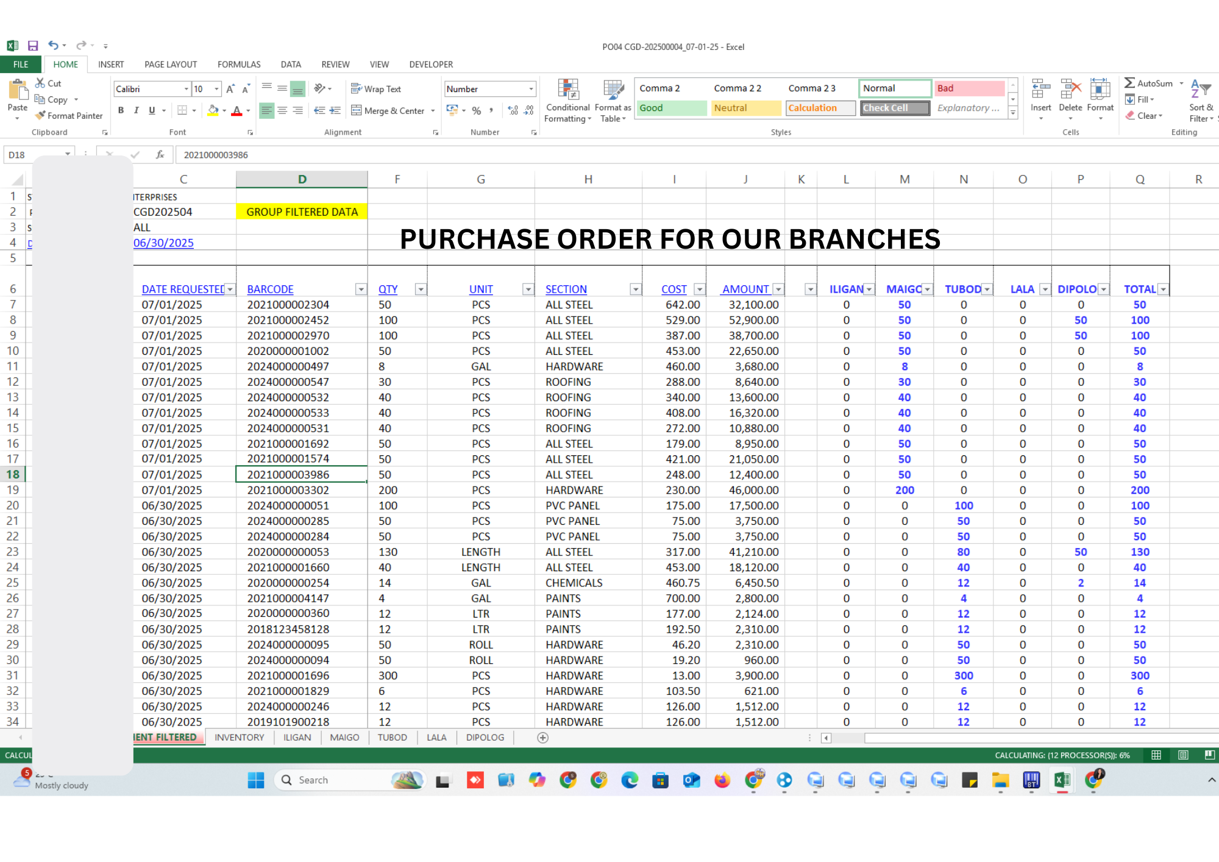
Task: Switch to the INSERT ribbon tab
Action: coord(111,64)
